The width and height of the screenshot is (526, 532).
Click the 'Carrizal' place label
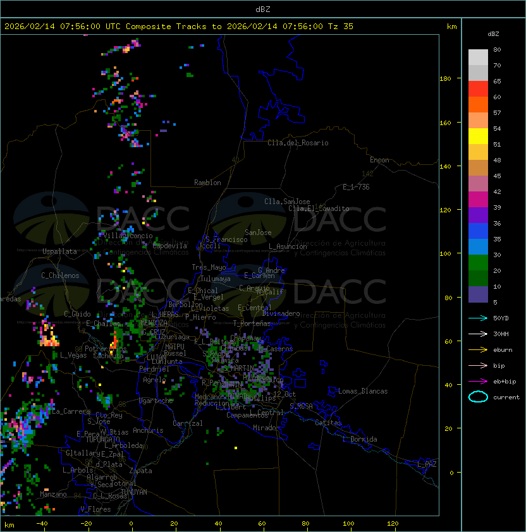point(188,423)
